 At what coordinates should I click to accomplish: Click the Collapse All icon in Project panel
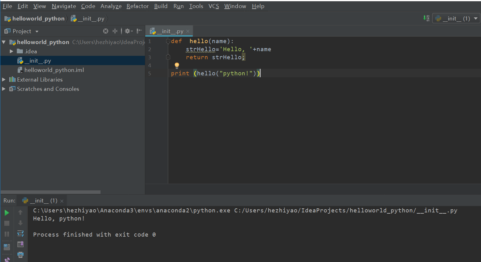pos(115,31)
